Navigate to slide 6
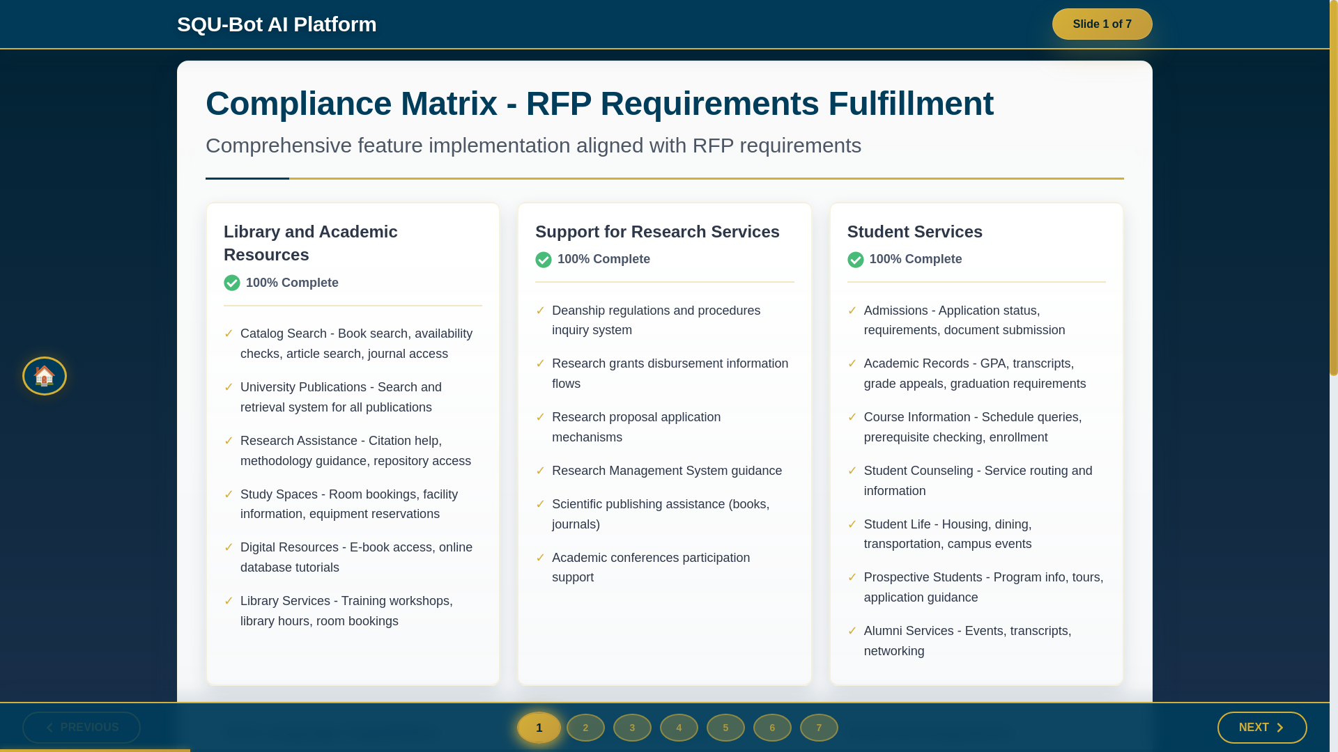1338x752 pixels. tap(772, 728)
